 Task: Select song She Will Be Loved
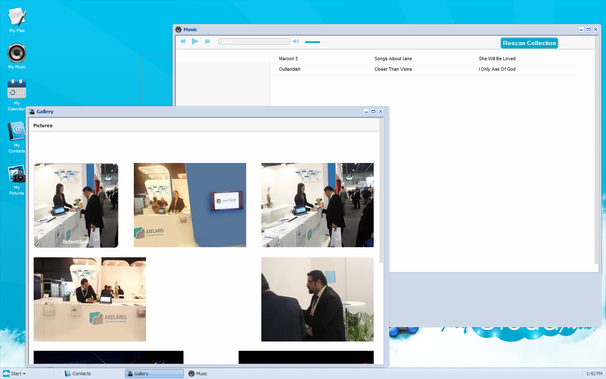(497, 59)
